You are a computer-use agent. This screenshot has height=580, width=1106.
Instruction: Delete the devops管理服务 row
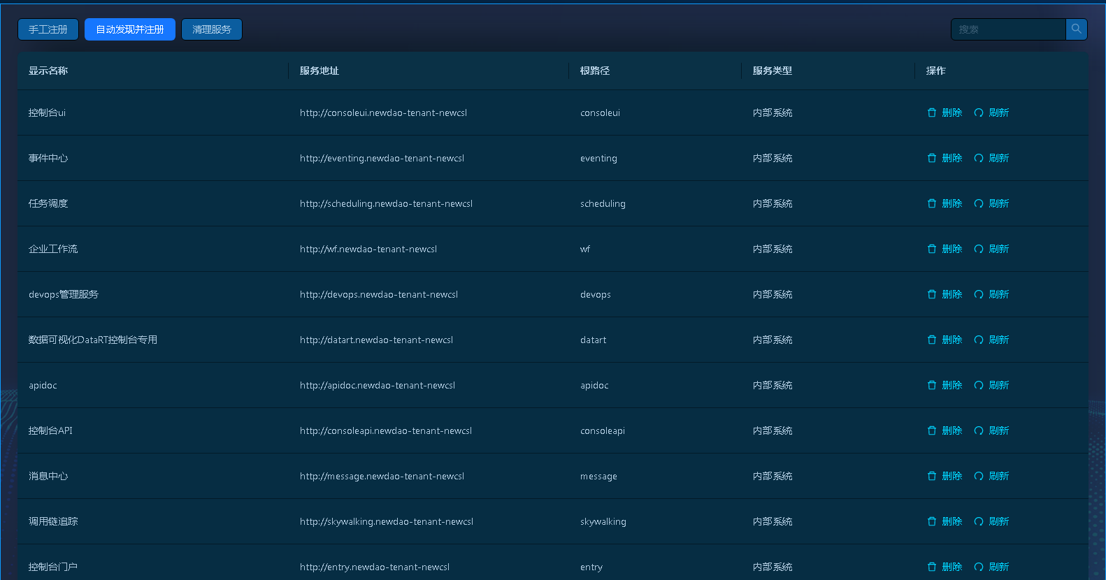tap(945, 294)
